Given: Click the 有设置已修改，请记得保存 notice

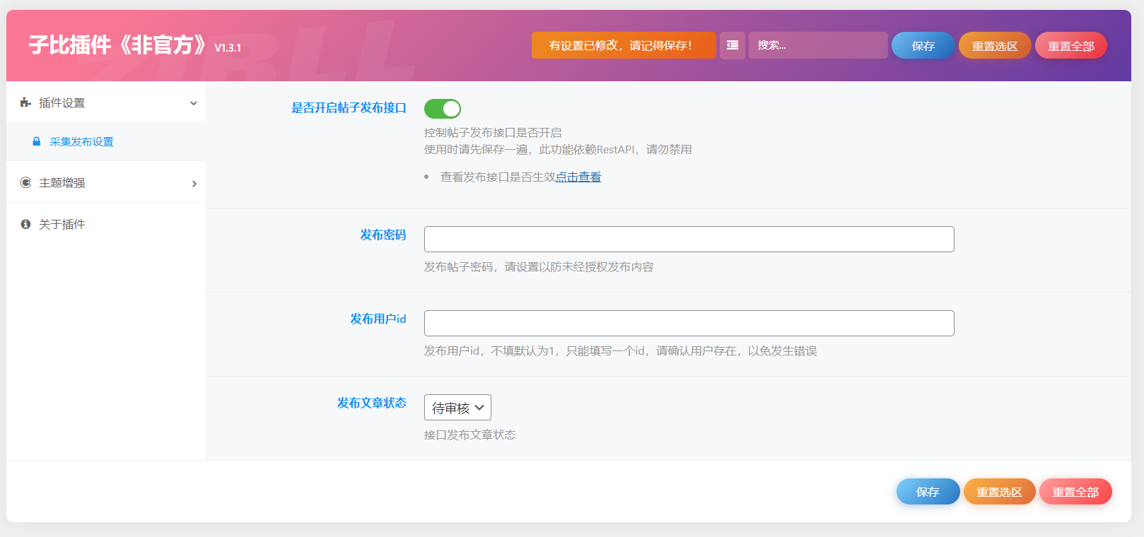Looking at the screenshot, I should (x=624, y=45).
